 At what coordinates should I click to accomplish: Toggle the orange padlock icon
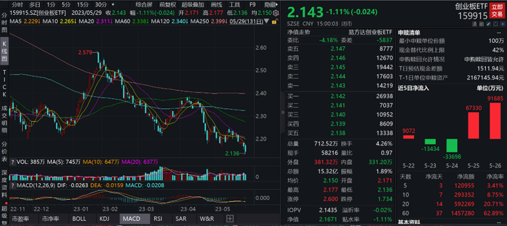point(275,21)
